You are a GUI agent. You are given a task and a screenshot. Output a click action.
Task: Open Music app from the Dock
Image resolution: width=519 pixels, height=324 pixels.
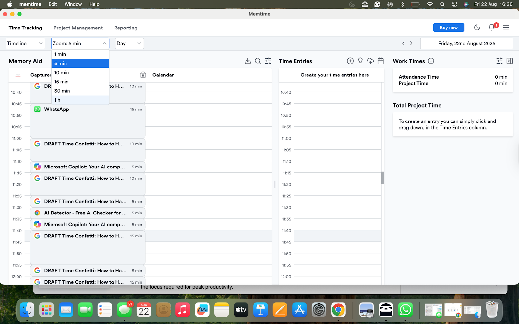183,310
